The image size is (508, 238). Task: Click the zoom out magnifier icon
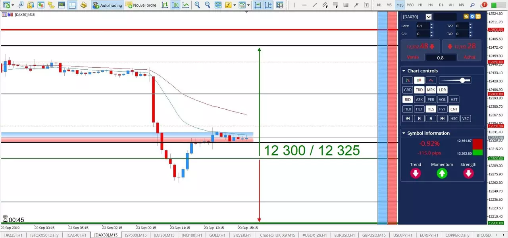[208, 5]
